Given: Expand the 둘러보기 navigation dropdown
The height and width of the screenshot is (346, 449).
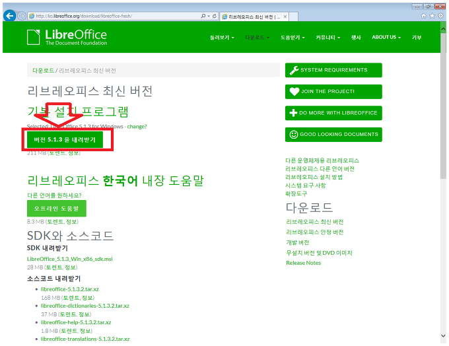Looking at the screenshot, I should [222, 38].
